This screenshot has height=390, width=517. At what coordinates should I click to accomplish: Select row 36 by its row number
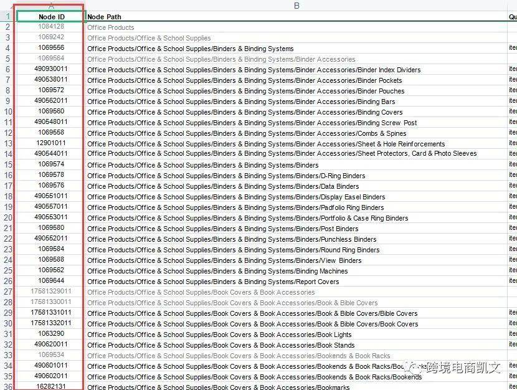[7, 387]
